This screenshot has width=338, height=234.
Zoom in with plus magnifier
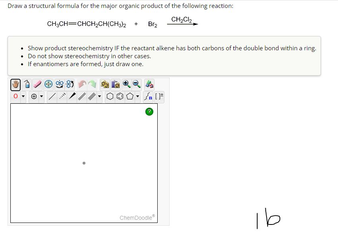click(x=126, y=84)
